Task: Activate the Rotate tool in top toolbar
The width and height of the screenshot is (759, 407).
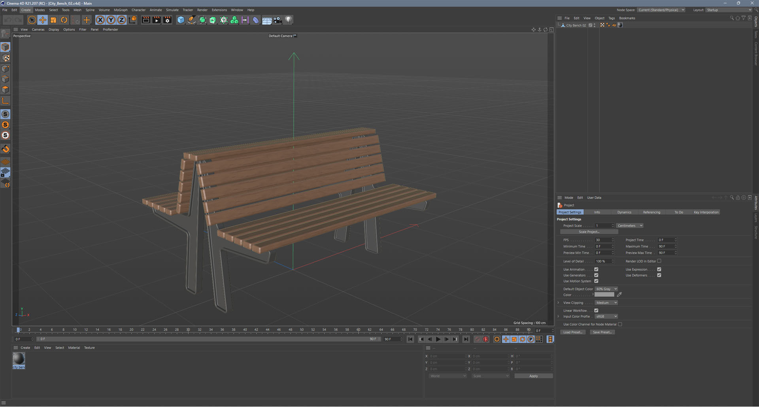Action: (64, 20)
